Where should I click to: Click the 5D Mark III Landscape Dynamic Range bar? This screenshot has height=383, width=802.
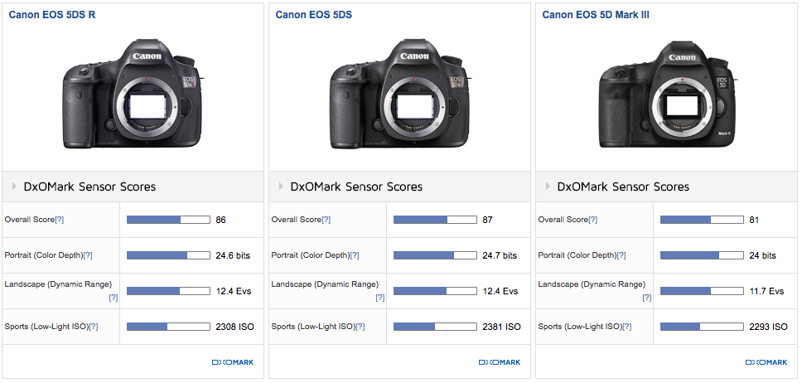[702, 291]
